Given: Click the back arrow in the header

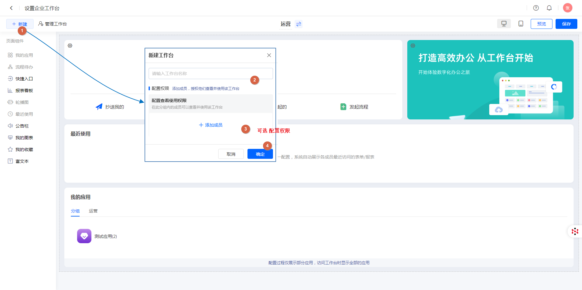Looking at the screenshot, I should pos(11,8).
